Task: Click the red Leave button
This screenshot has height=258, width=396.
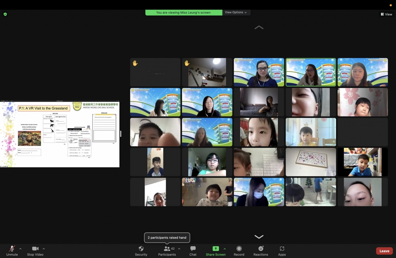Action: pyautogui.click(x=384, y=251)
